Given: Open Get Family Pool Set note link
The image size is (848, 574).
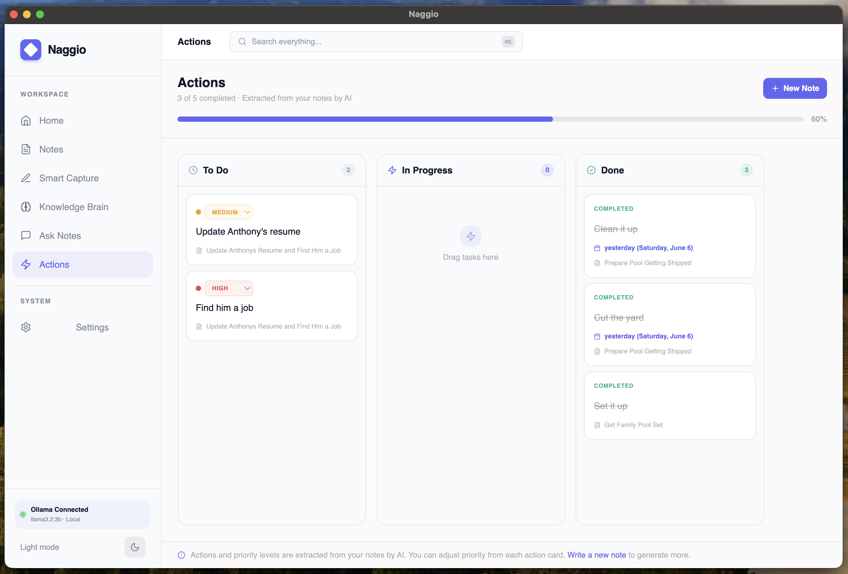Looking at the screenshot, I should [633, 425].
